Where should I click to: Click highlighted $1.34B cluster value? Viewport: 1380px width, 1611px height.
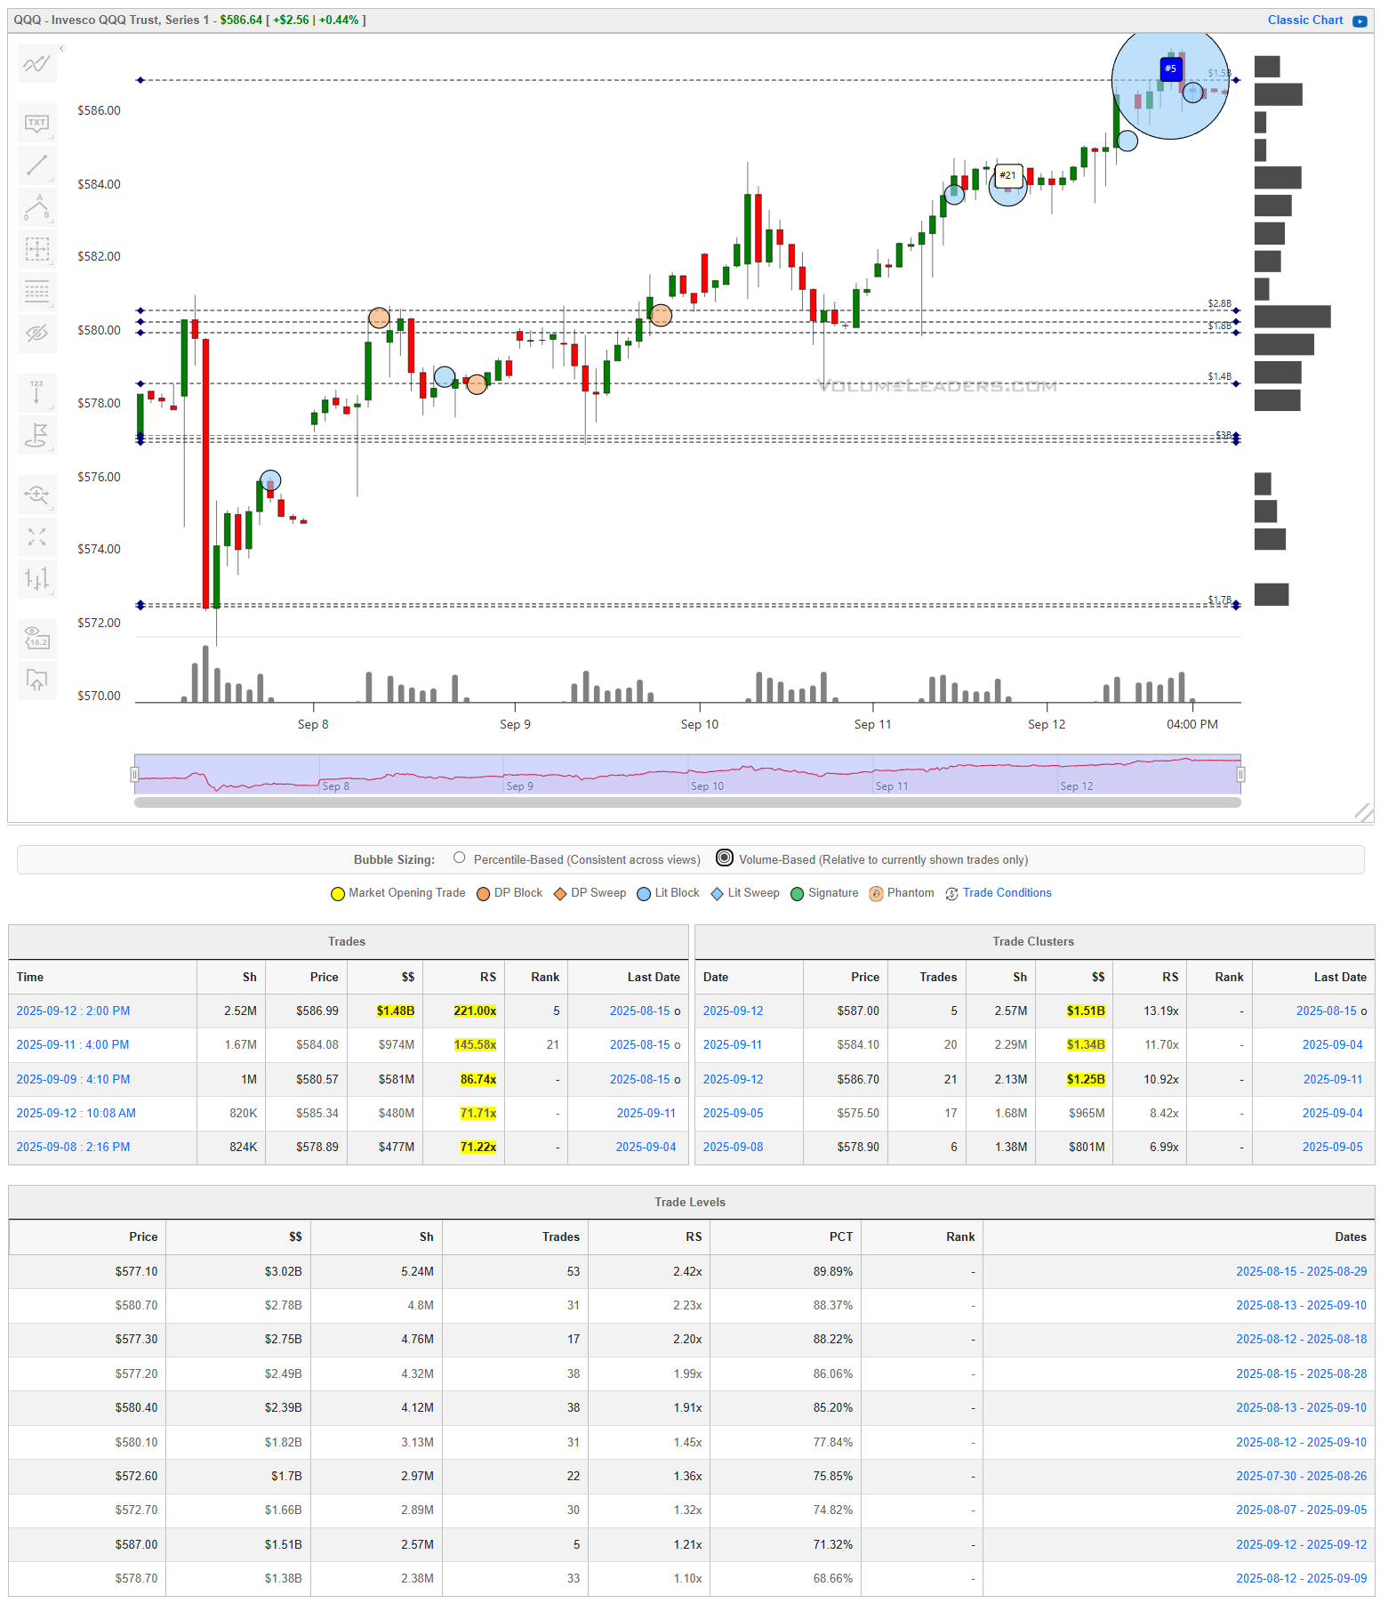[x=1086, y=1044]
